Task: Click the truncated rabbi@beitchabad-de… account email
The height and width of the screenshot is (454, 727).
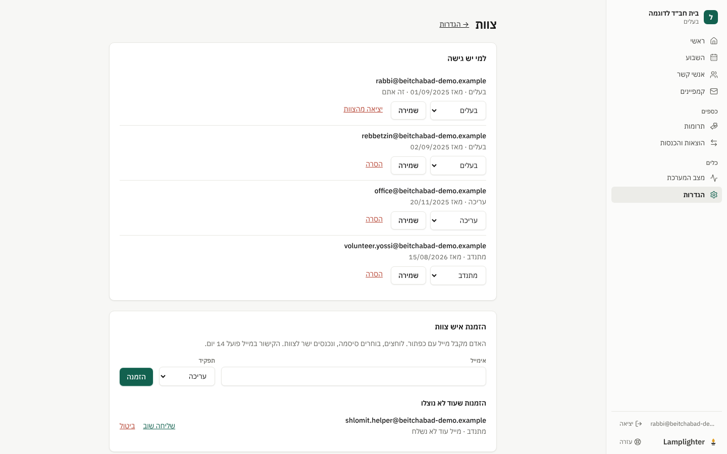Action: pyautogui.click(x=683, y=424)
